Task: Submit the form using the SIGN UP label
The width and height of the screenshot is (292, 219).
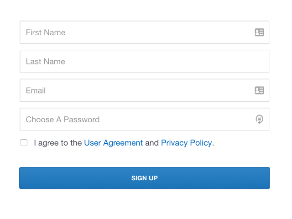Action: coord(145,178)
